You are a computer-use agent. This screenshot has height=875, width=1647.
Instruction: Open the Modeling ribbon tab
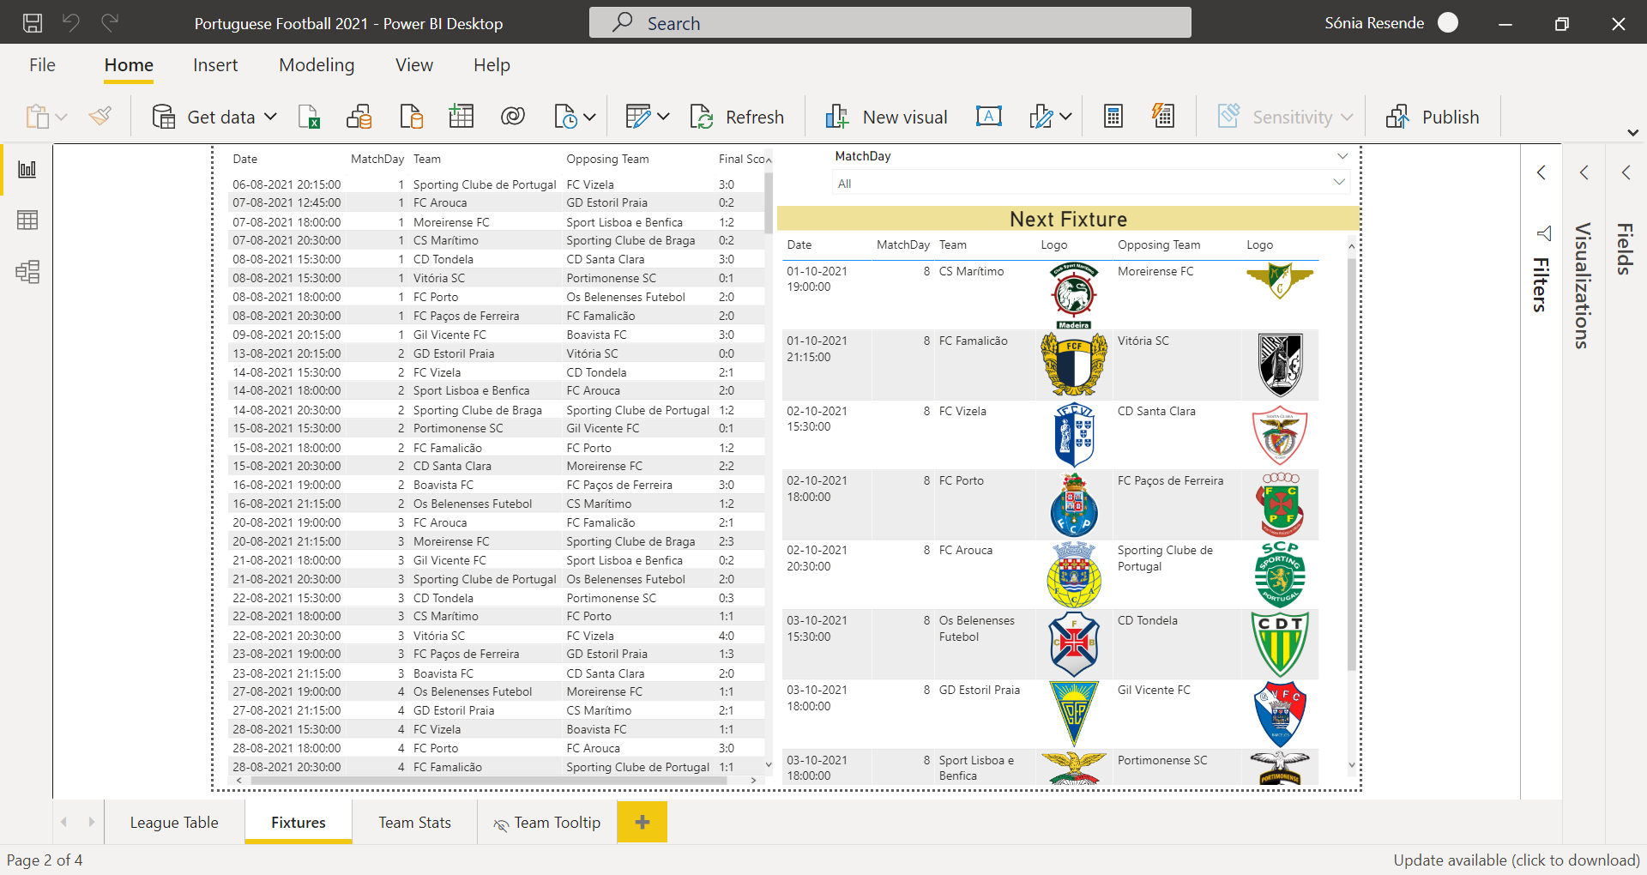pyautogui.click(x=317, y=64)
